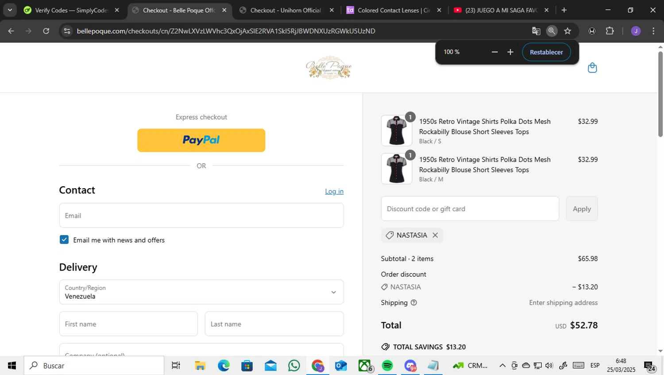
Task: Click the Black / M blouse thumbnail
Action: [x=397, y=169]
